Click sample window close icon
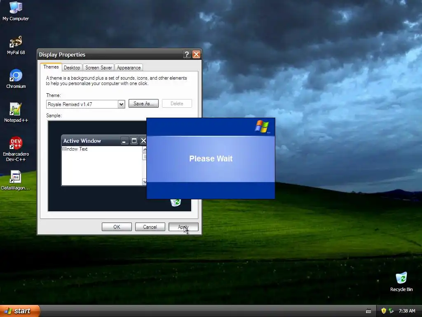The height and width of the screenshot is (317, 422). [x=143, y=141]
